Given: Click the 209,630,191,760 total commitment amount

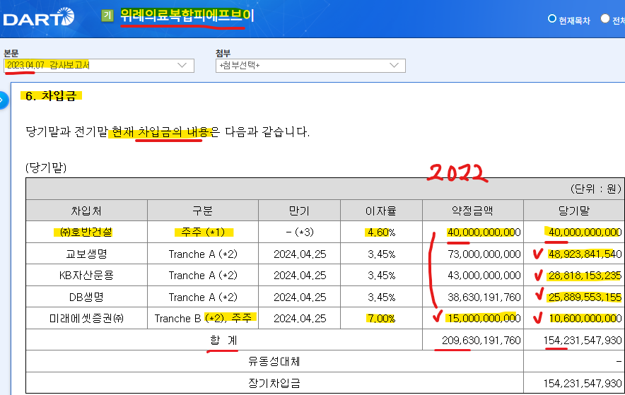Looking at the screenshot, I should pos(481,340).
